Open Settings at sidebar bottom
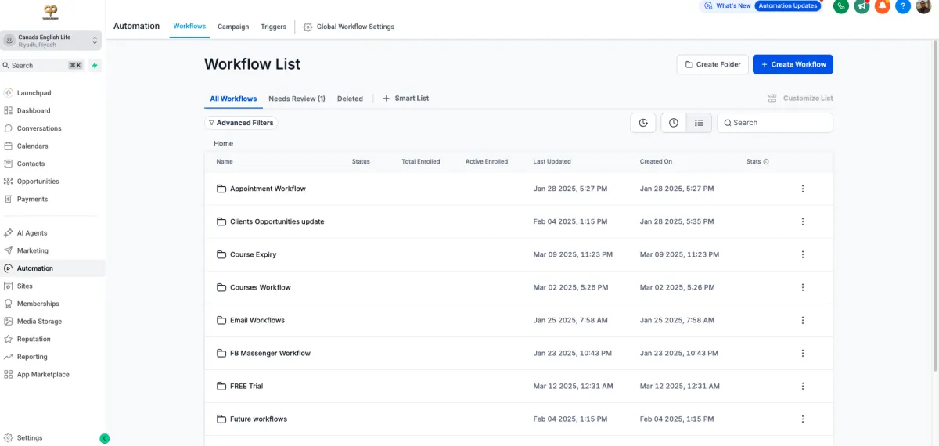The width and height of the screenshot is (939, 446). tap(30, 438)
